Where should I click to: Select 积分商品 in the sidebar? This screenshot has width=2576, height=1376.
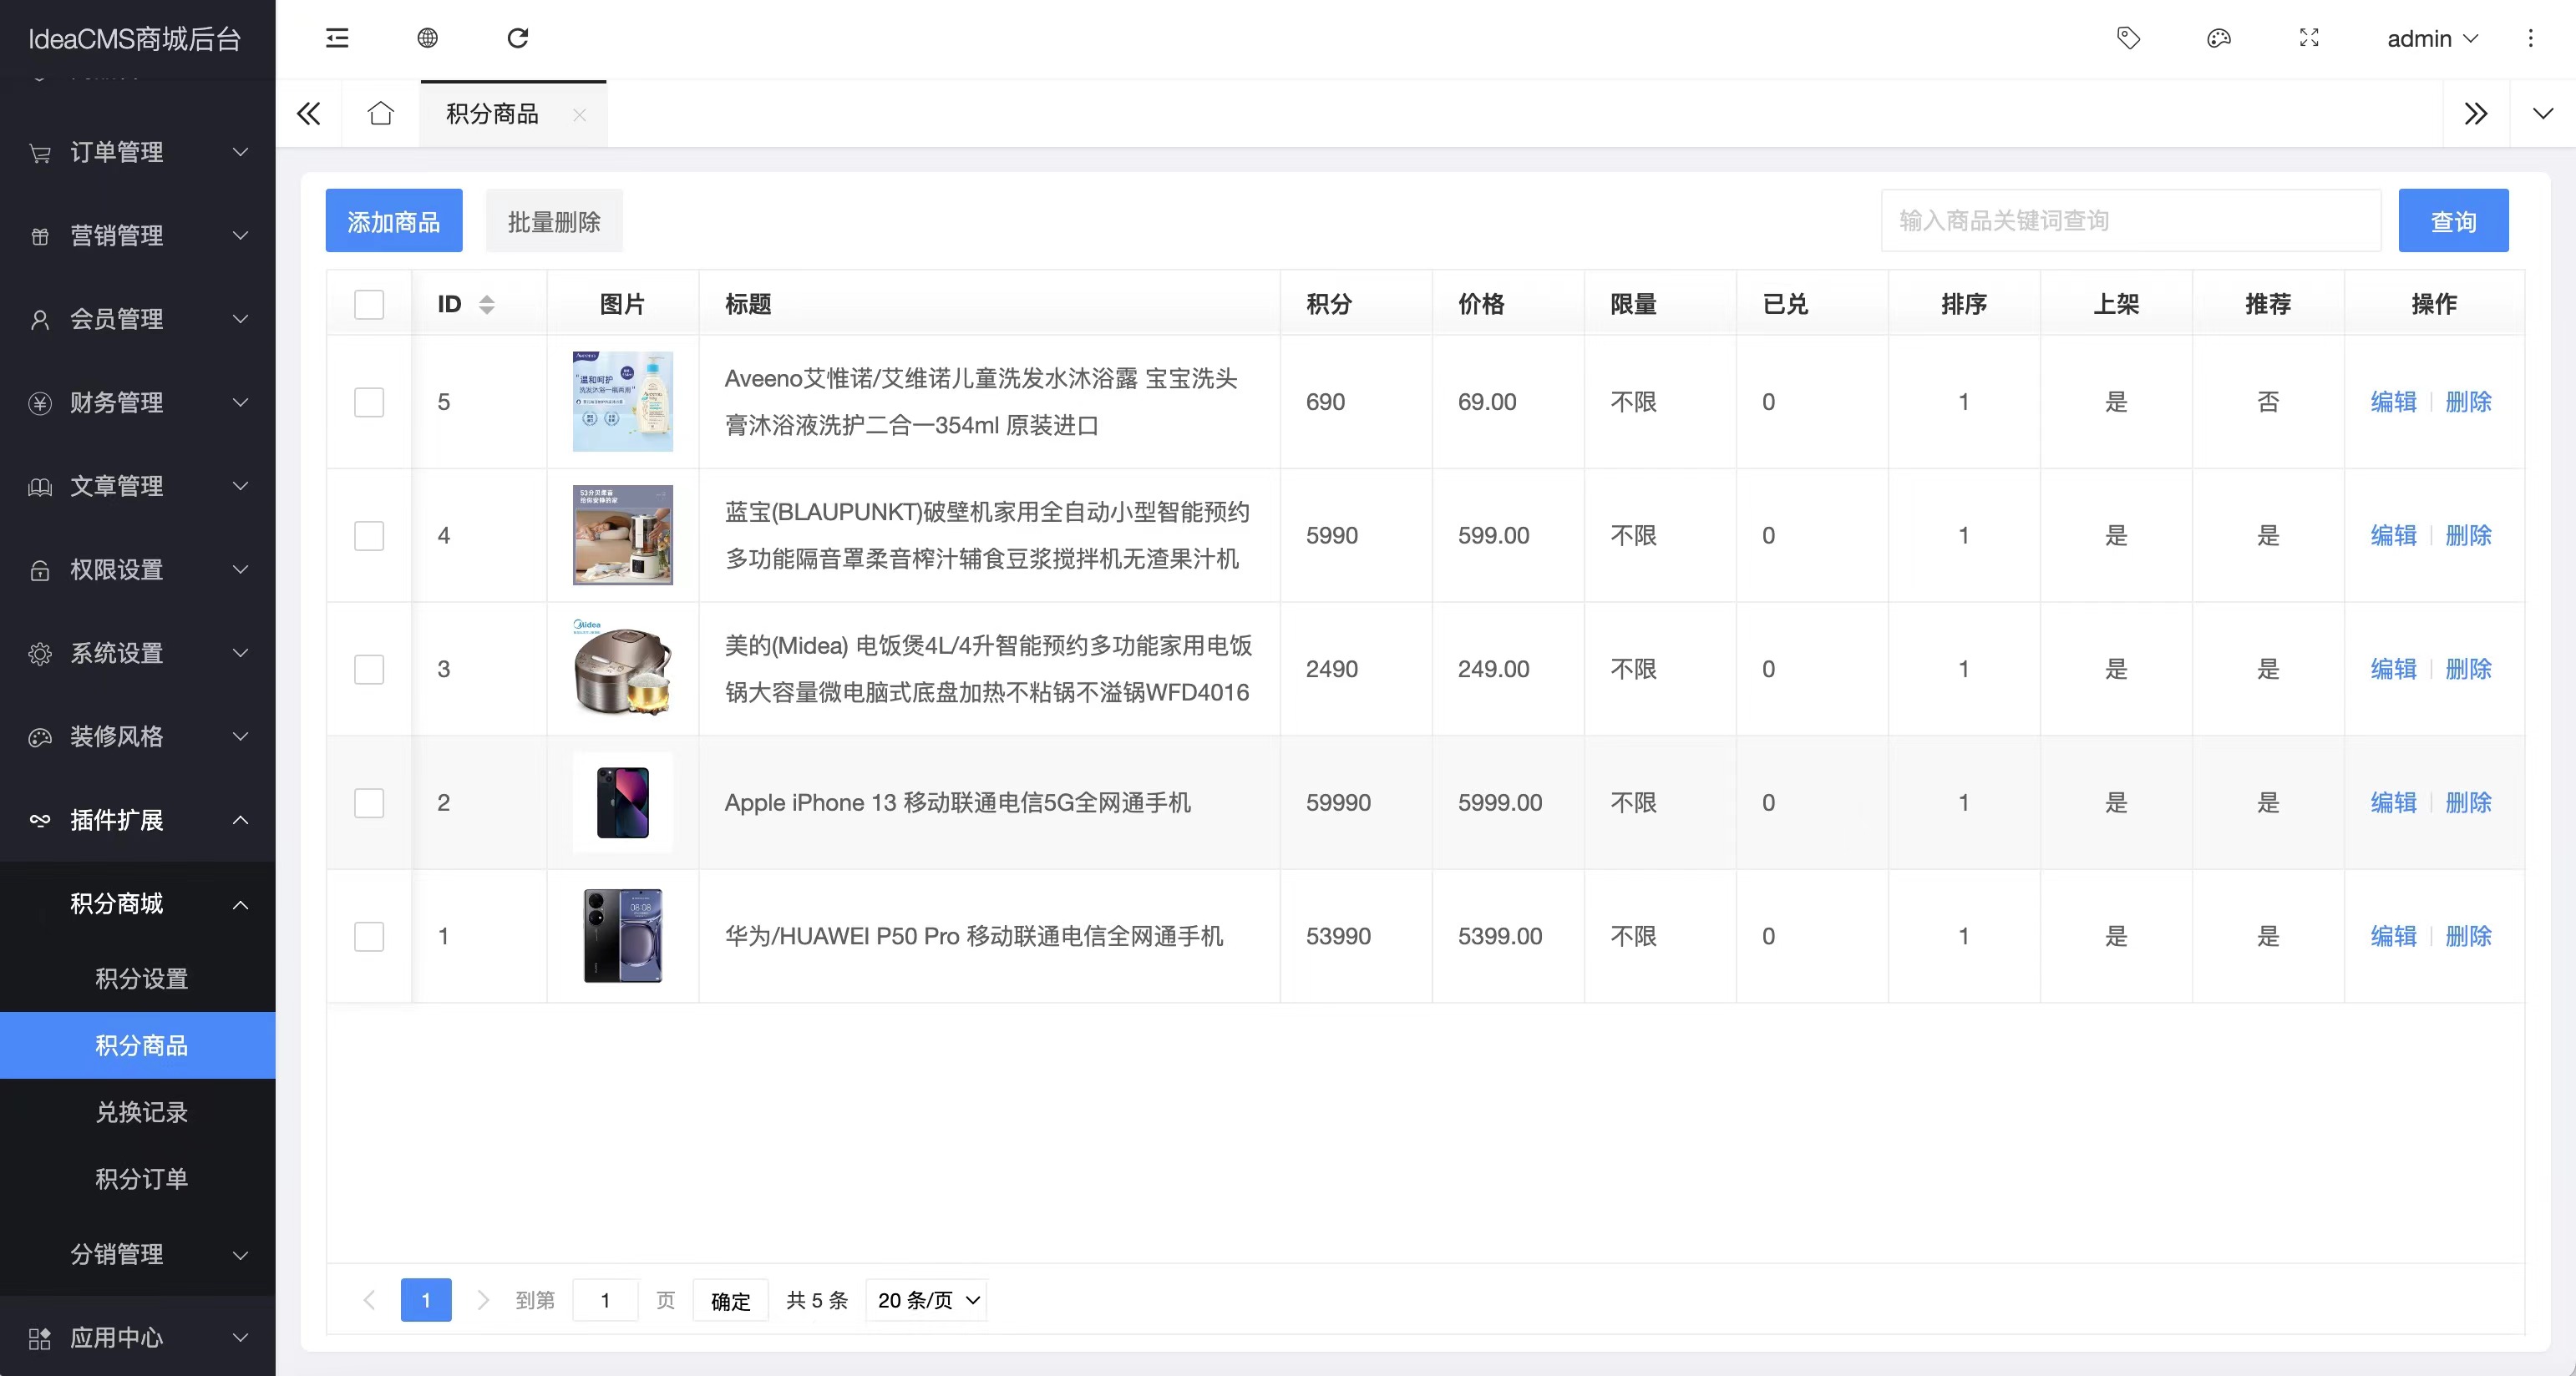138,1045
